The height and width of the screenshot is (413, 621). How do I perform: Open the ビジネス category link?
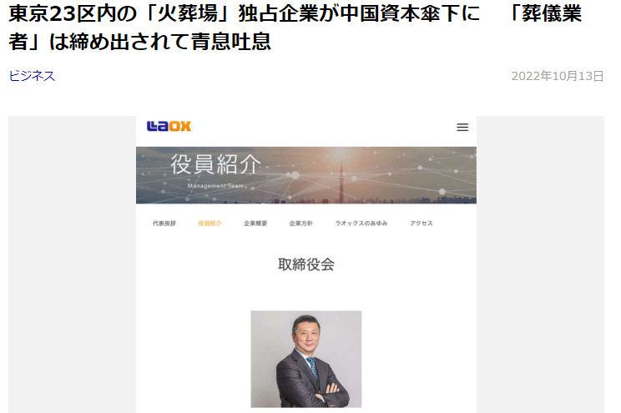[32, 76]
